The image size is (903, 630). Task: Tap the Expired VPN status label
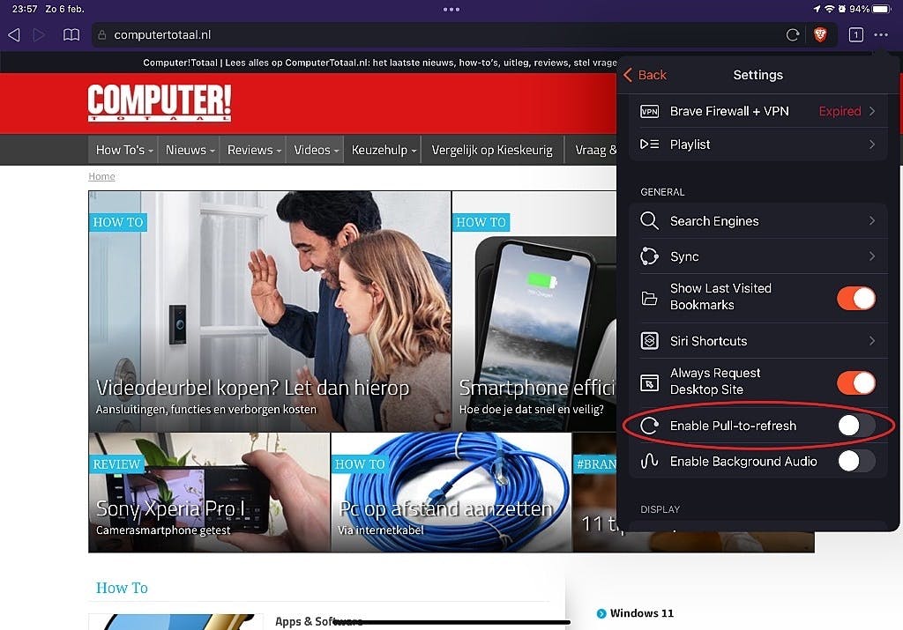[x=840, y=111]
